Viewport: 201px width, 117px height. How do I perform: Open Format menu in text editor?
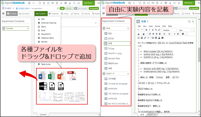click(157, 26)
